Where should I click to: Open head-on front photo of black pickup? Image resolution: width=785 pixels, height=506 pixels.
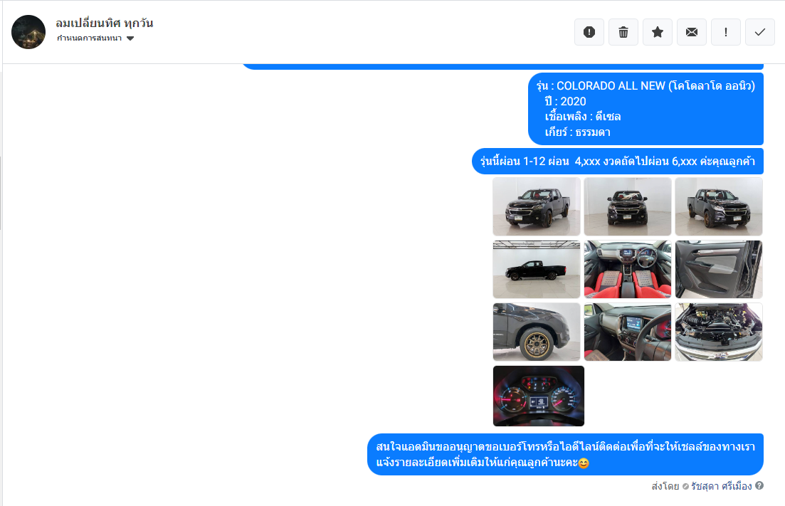click(628, 206)
